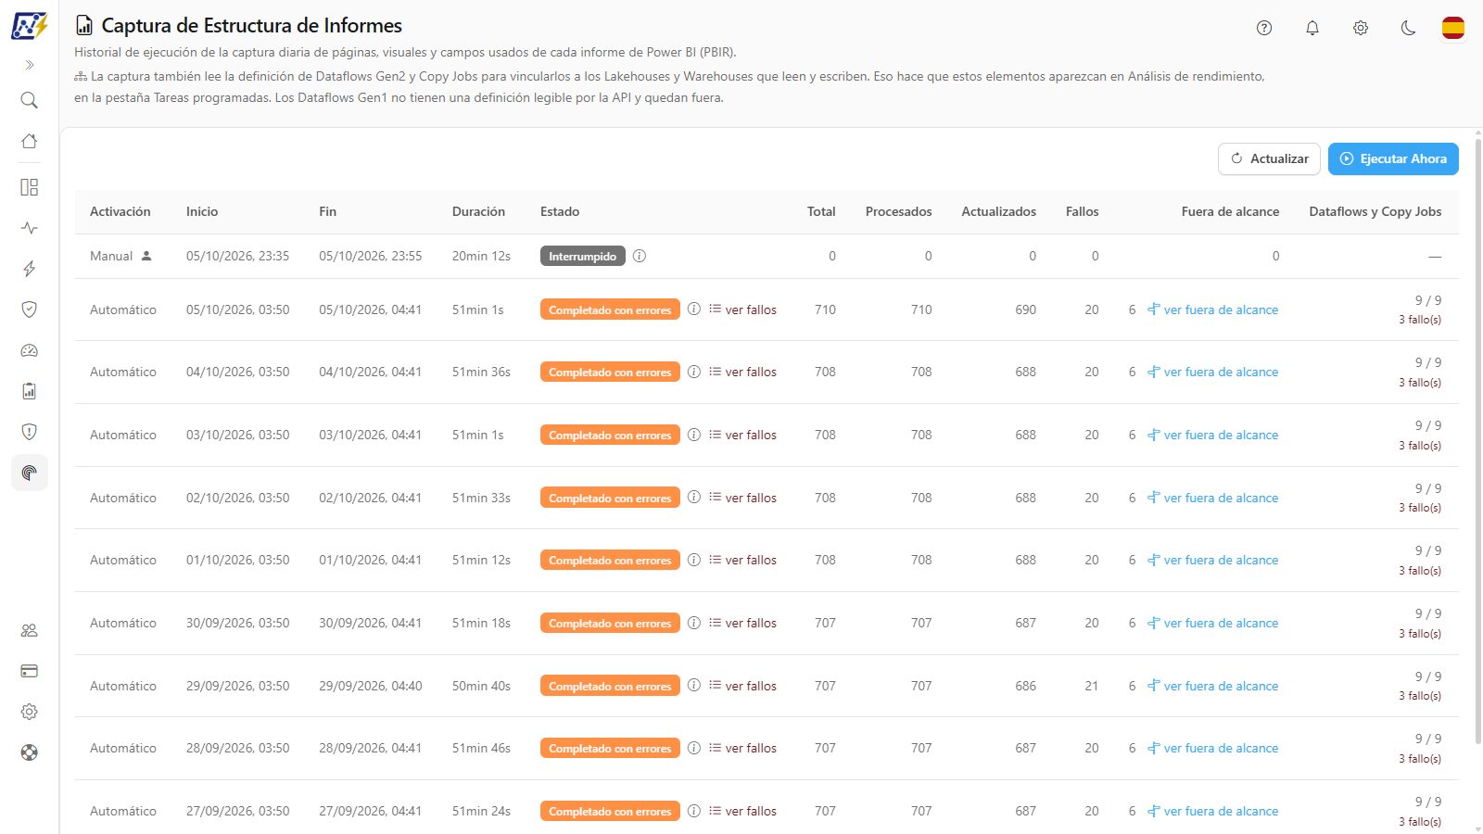This screenshot has width=1483, height=834.
Task: Click the Ejecutar Ahora button
Action: tap(1393, 158)
